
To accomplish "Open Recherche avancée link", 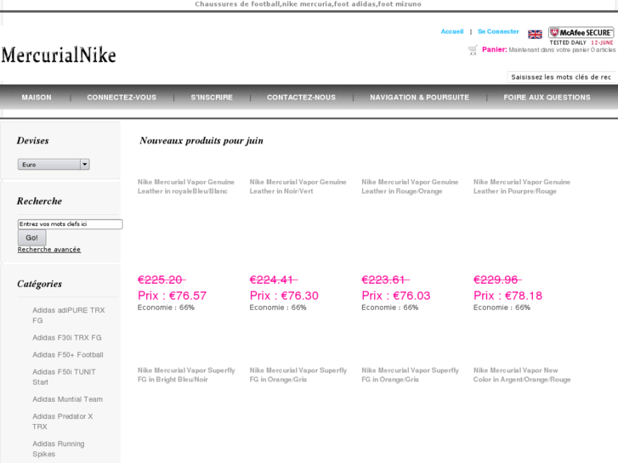I will pyautogui.click(x=48, y=250).
